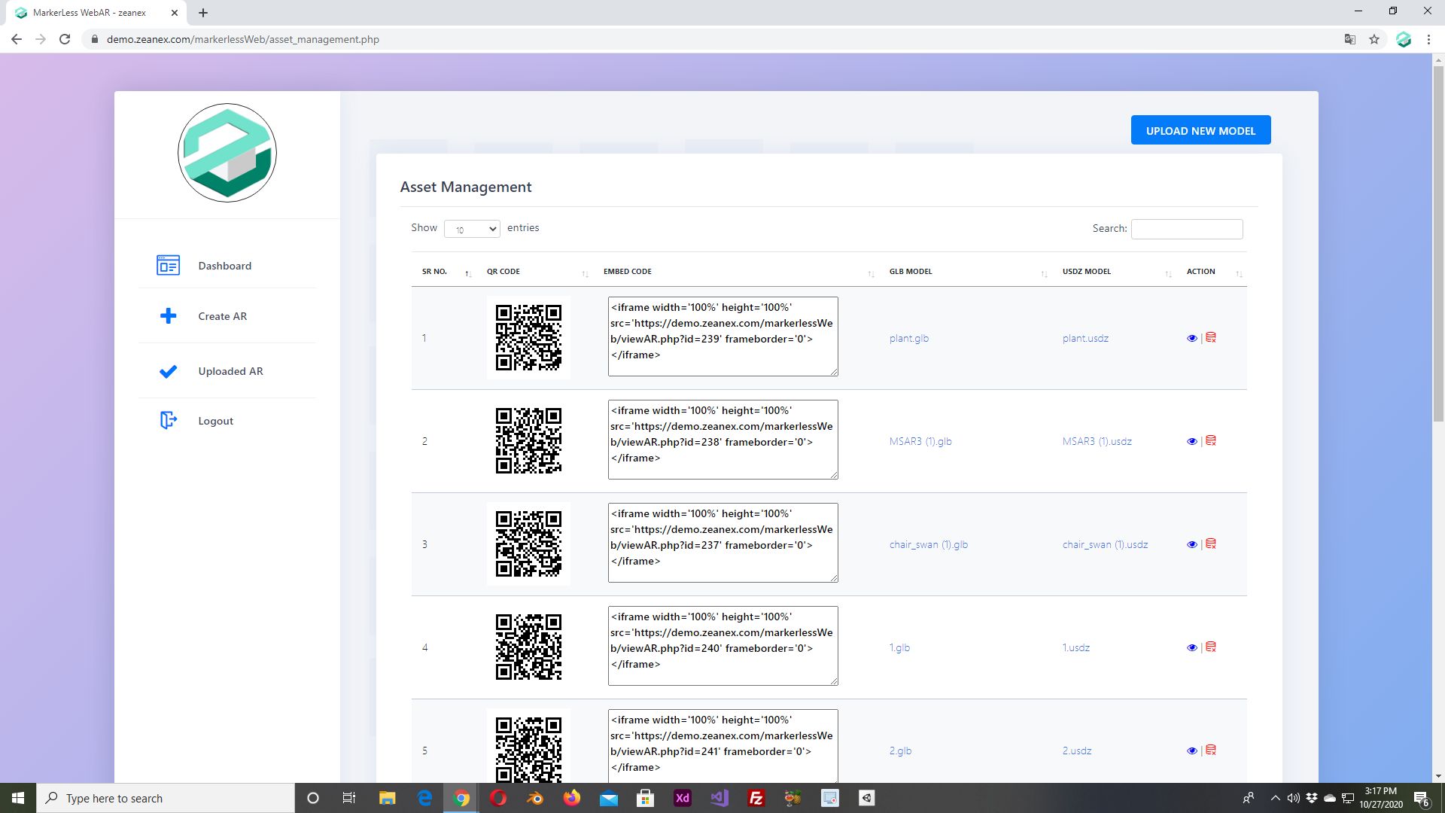Click delete icon for MSAR3 (1).glb row
The image size is (1445, 813).
coord(1211,441)
